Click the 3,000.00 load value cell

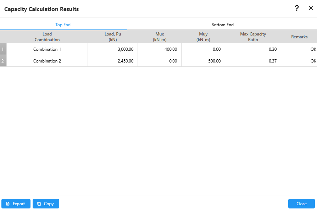point(113,49)
